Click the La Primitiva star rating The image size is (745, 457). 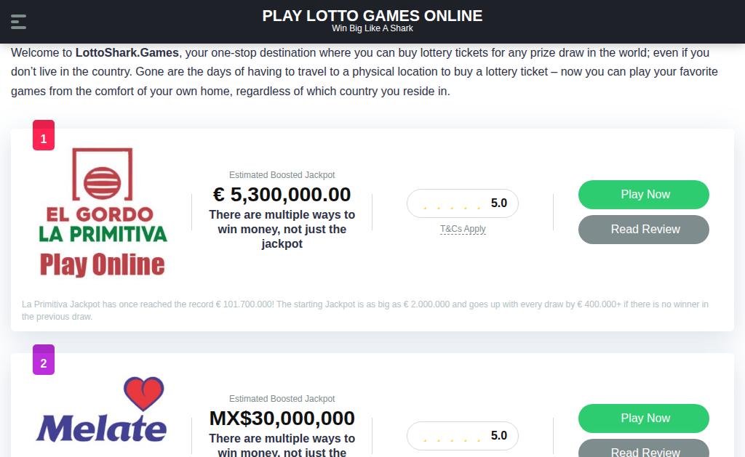pos(452,204)
